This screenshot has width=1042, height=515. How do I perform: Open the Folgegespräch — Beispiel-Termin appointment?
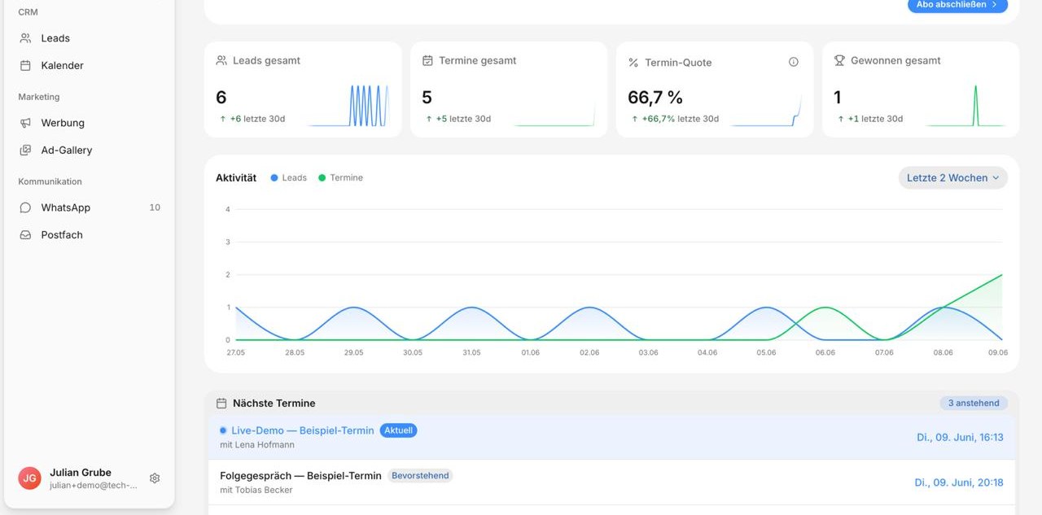point(611,482)
